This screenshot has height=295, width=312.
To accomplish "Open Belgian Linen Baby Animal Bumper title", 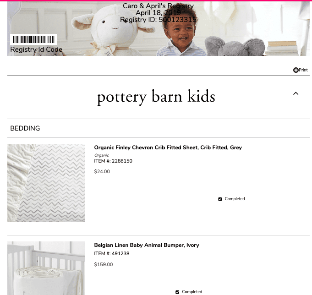I will (147, 245).
